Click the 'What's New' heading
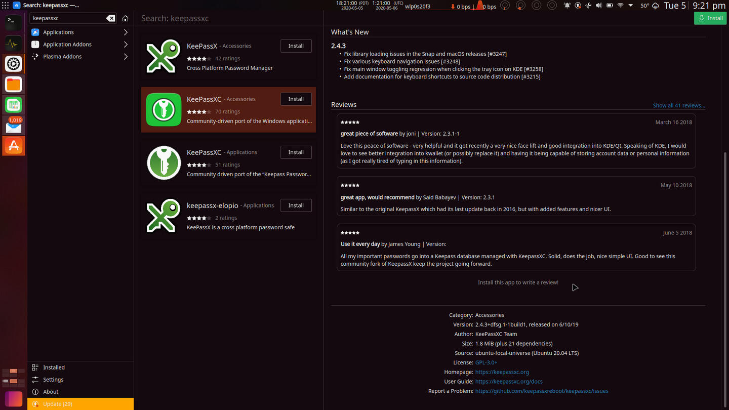Image resolution: width=729 pixels, height=410 pixels. [x=350, y=32]
